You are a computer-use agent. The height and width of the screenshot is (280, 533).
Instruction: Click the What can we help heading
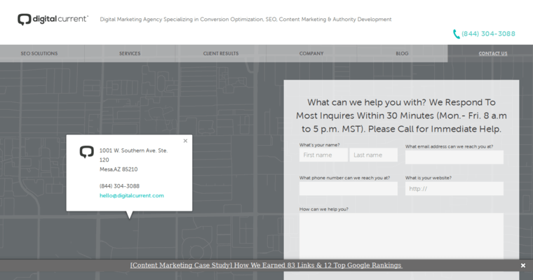401,115
